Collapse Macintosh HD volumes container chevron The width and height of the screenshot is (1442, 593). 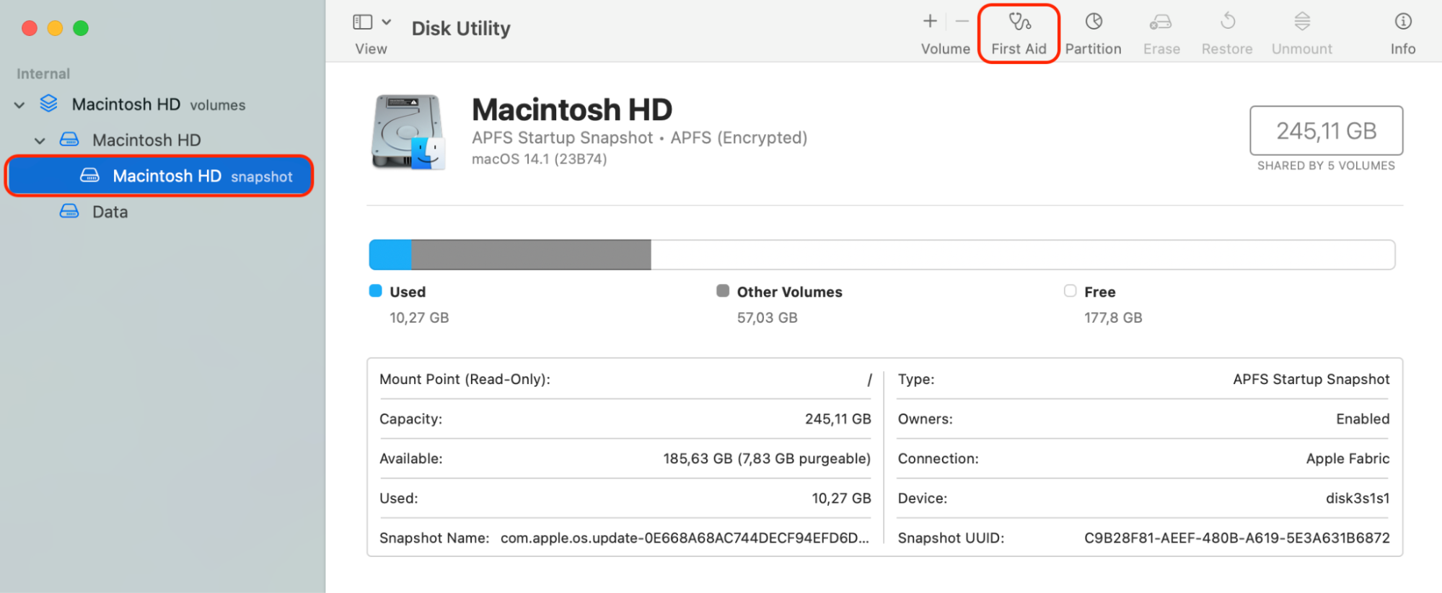(19, 105)
